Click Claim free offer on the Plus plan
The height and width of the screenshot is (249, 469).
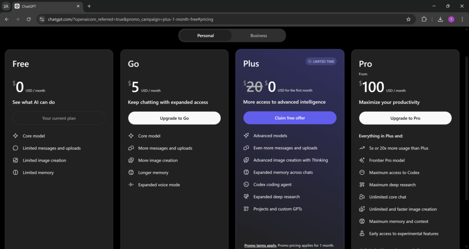tap(290, 118)
